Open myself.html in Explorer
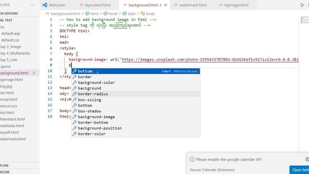The width and height of the screenshot is (309, 174). point(20,132)
